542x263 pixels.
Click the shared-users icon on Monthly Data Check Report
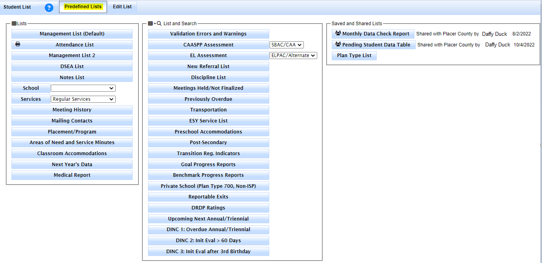tap(337, 33)
